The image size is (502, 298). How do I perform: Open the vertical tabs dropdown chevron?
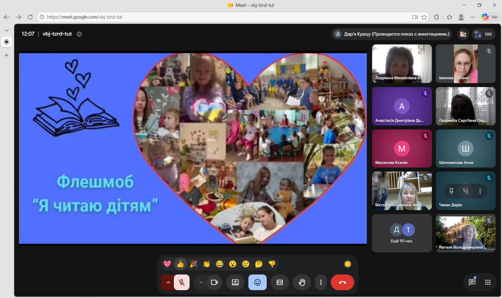point(7,30)
